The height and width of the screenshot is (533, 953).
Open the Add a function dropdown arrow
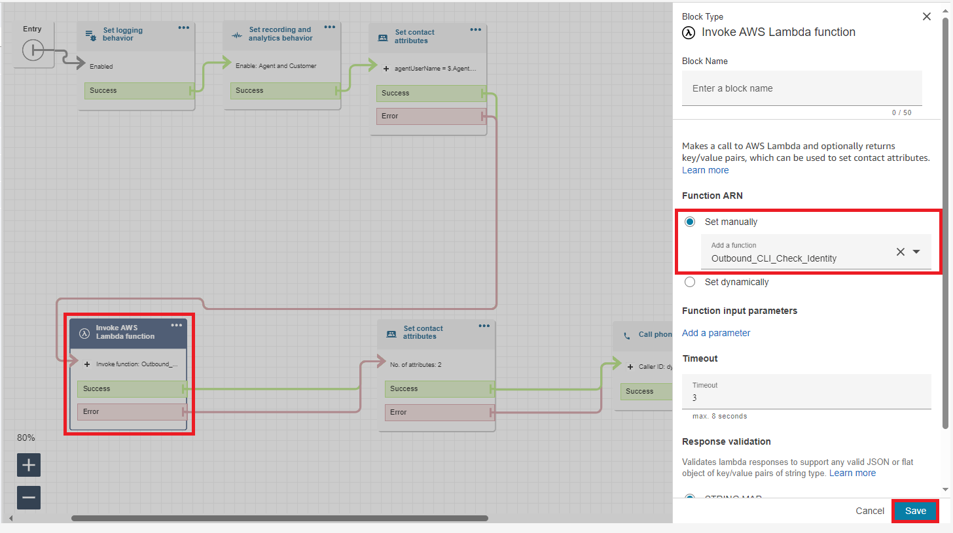coord(916,252)
